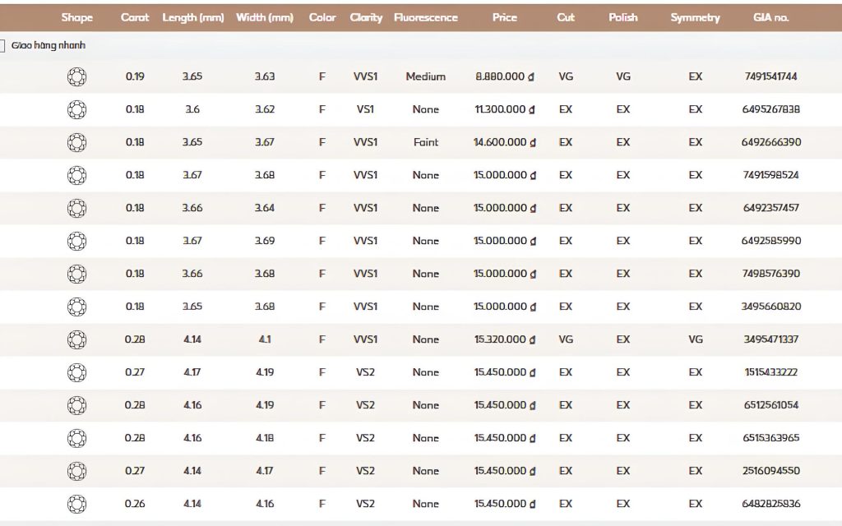Open GIA number 7491541744
This screenshot has height=526, width=842.
[x=771, y=76]
